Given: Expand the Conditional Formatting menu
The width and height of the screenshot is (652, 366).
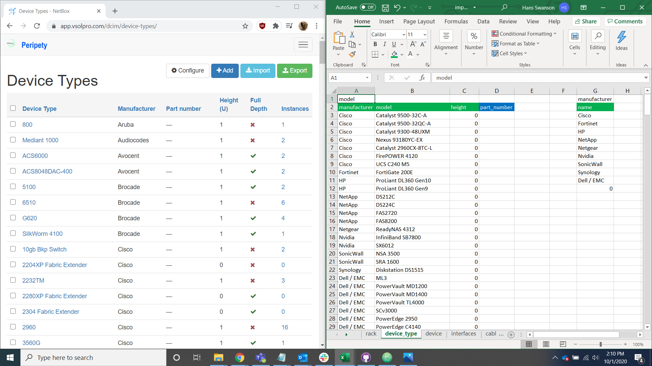Looking at the screenshot, I should coord(524,34).
